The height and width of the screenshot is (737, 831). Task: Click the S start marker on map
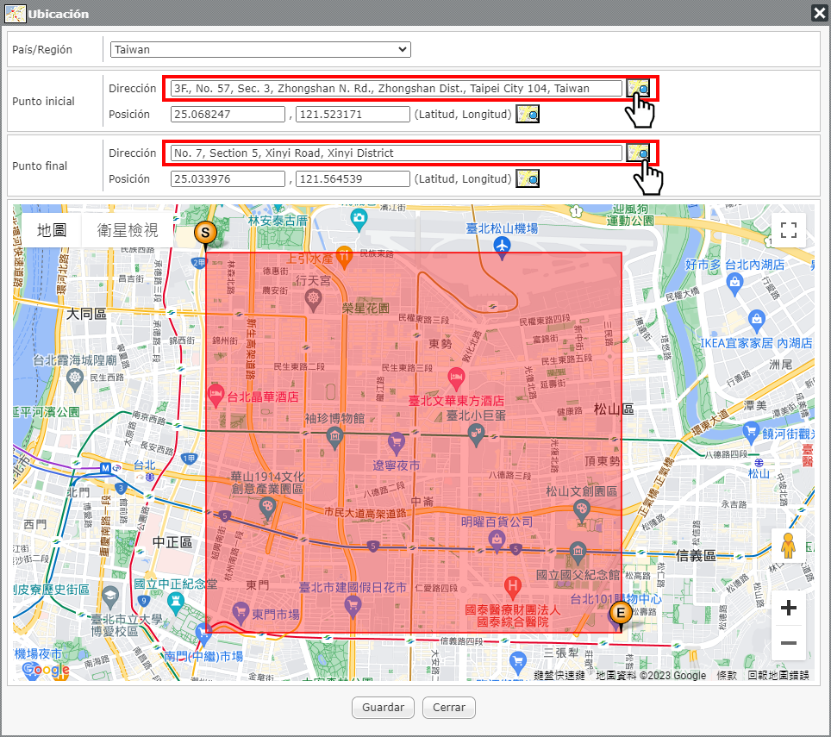(205, 233)
